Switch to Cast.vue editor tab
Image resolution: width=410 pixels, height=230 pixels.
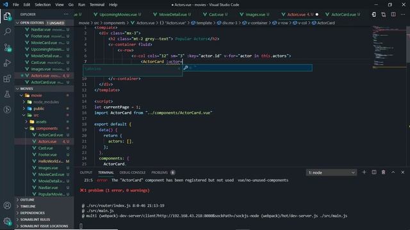click(x=216, y=14)
